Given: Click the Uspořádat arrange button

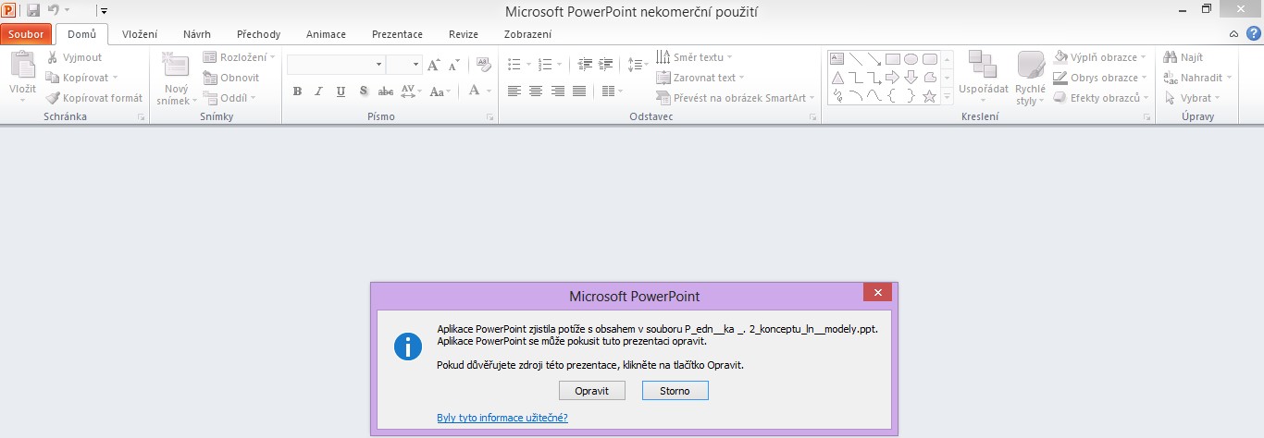Looking at the screenshot, I should point(984,78).
